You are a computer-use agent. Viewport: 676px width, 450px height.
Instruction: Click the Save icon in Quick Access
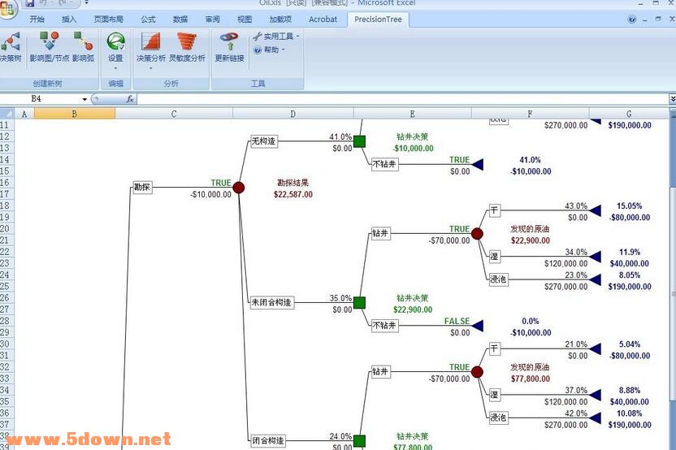(x=29, y=3)
